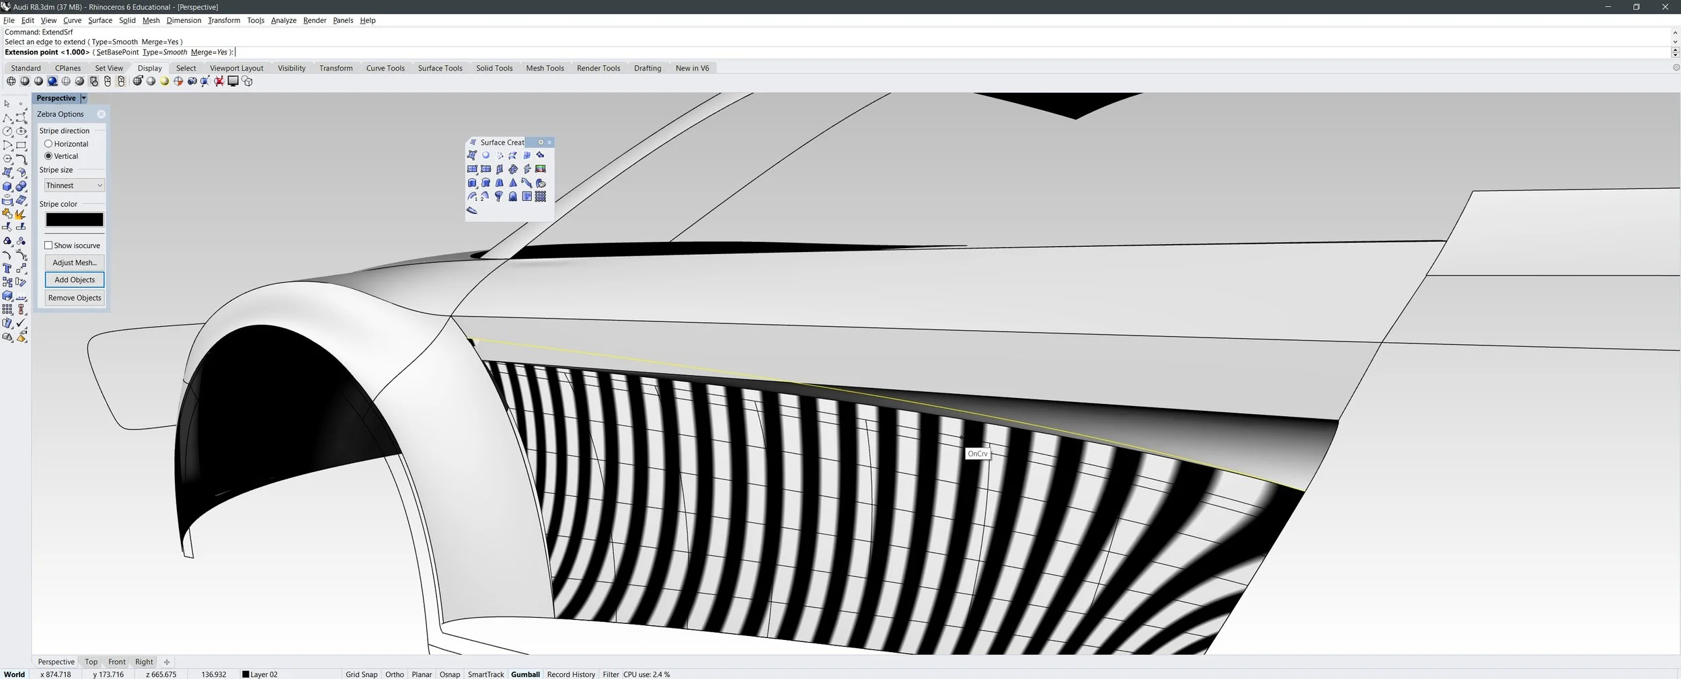Click the Extrude to point cone icon
Image resolution: width=1681 pixels, height=679 pixels.
[x=513, y=182]
